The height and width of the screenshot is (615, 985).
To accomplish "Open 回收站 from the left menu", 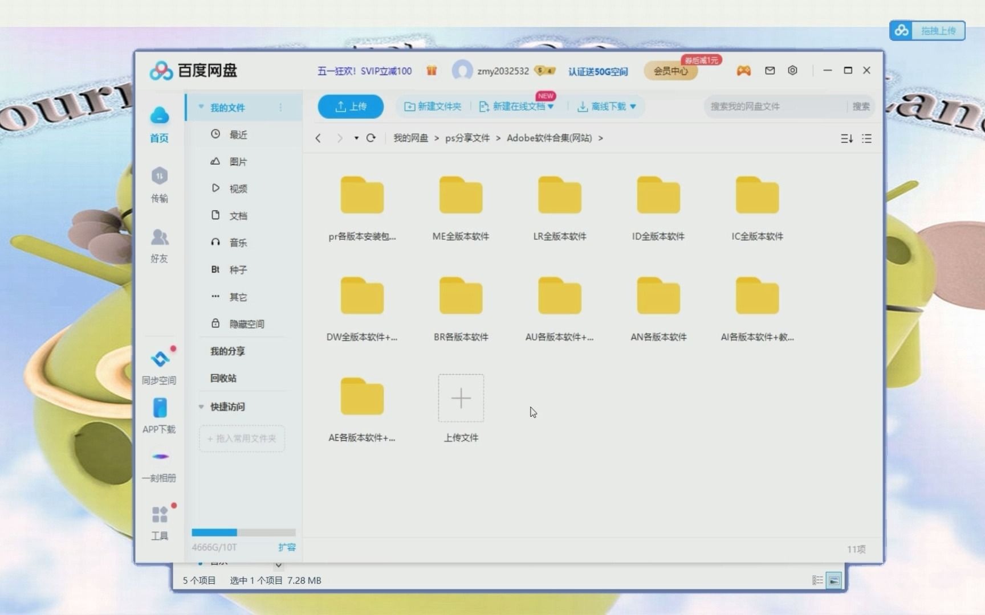I will [223, 378].
